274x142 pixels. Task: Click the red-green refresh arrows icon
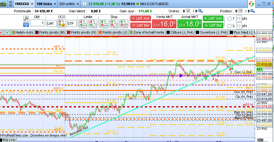[251, 4]
